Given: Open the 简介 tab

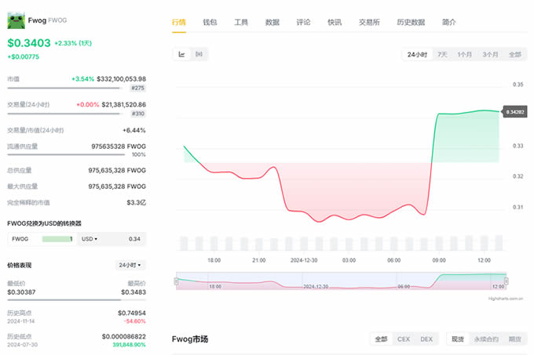Looking at the screenshot, I should tap(449, 23).
